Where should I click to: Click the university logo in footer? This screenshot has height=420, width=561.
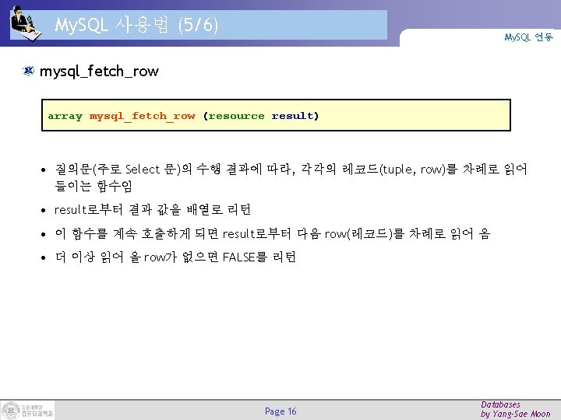click(x=27, y=411)
